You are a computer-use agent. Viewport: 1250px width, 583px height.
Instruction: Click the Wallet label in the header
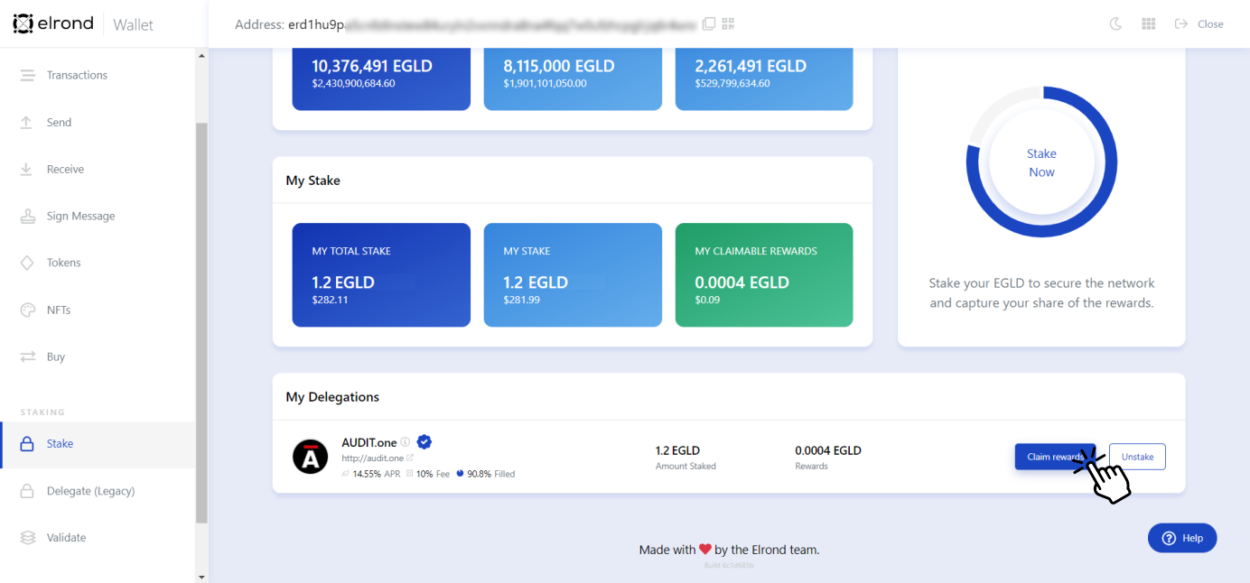coord(134,24)
